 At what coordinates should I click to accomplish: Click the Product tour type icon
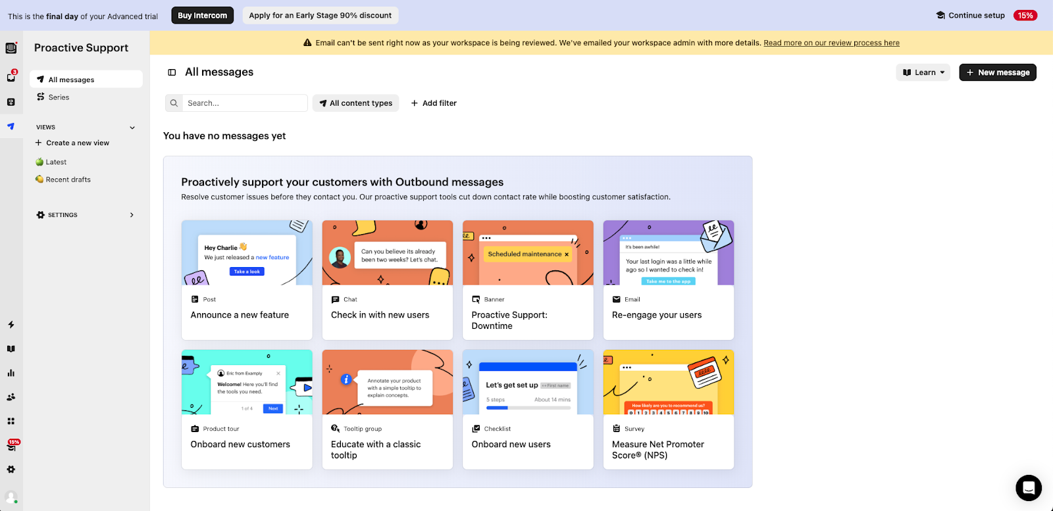pyautogui.click(x=195, y=429)
